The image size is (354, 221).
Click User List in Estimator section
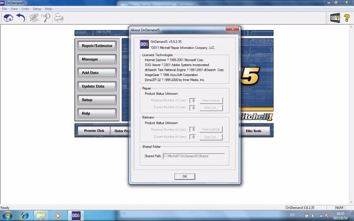(211, 137)
